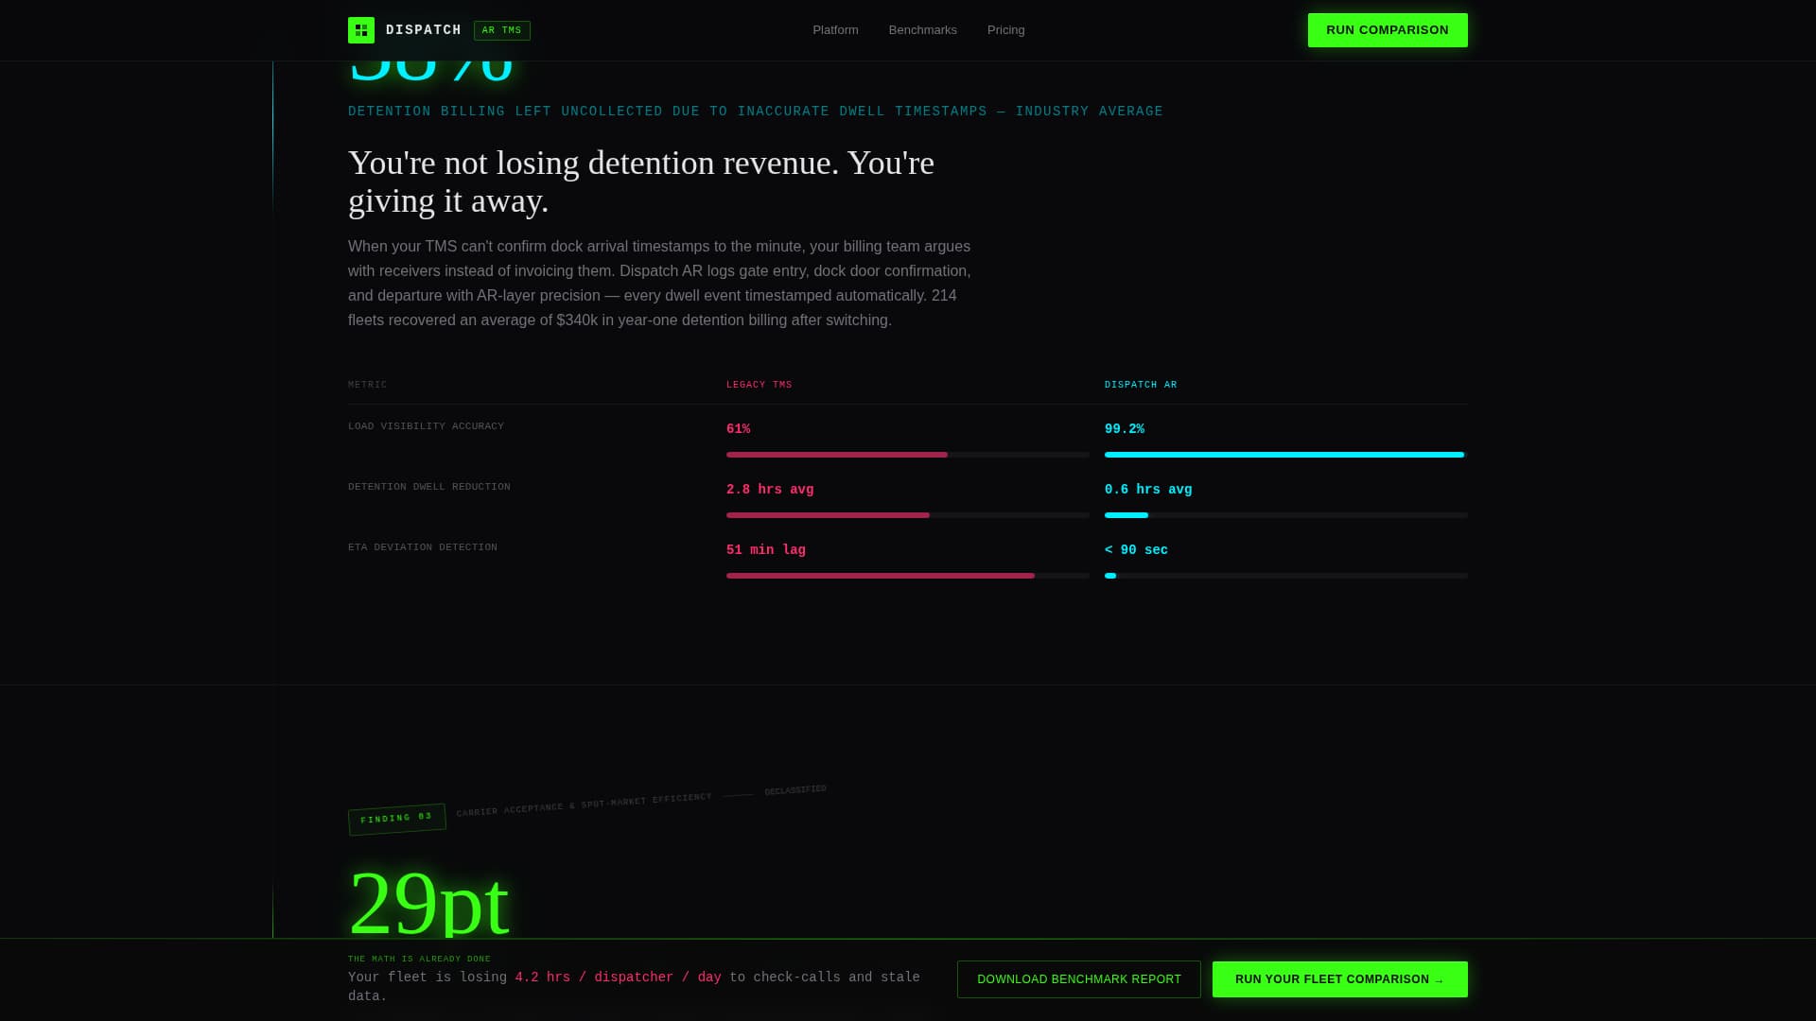Click the 51 min lag value
Image resolution: width=1816 pixels, height=1021 pixels.
click(x=766, y=550)
